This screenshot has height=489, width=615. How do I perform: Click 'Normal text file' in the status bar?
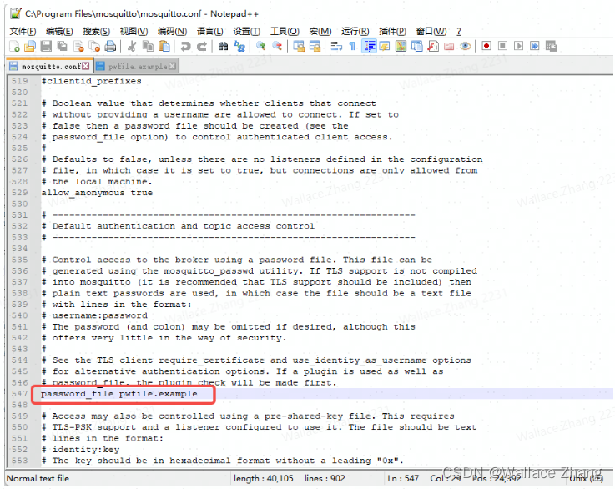[38, 478]
